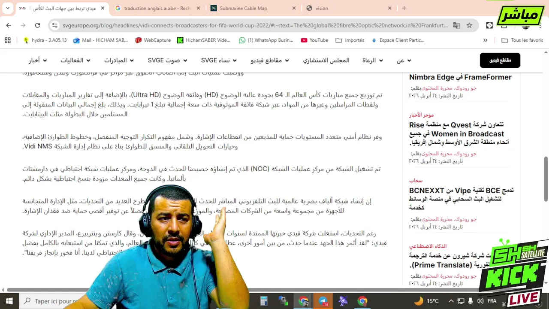Open the tab search dropdown arrow

coord(7,8)
